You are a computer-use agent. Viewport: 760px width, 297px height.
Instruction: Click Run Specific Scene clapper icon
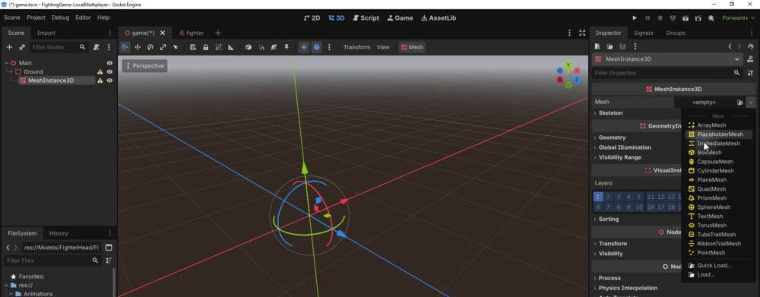pyautogui.click(x=698, y=18)
